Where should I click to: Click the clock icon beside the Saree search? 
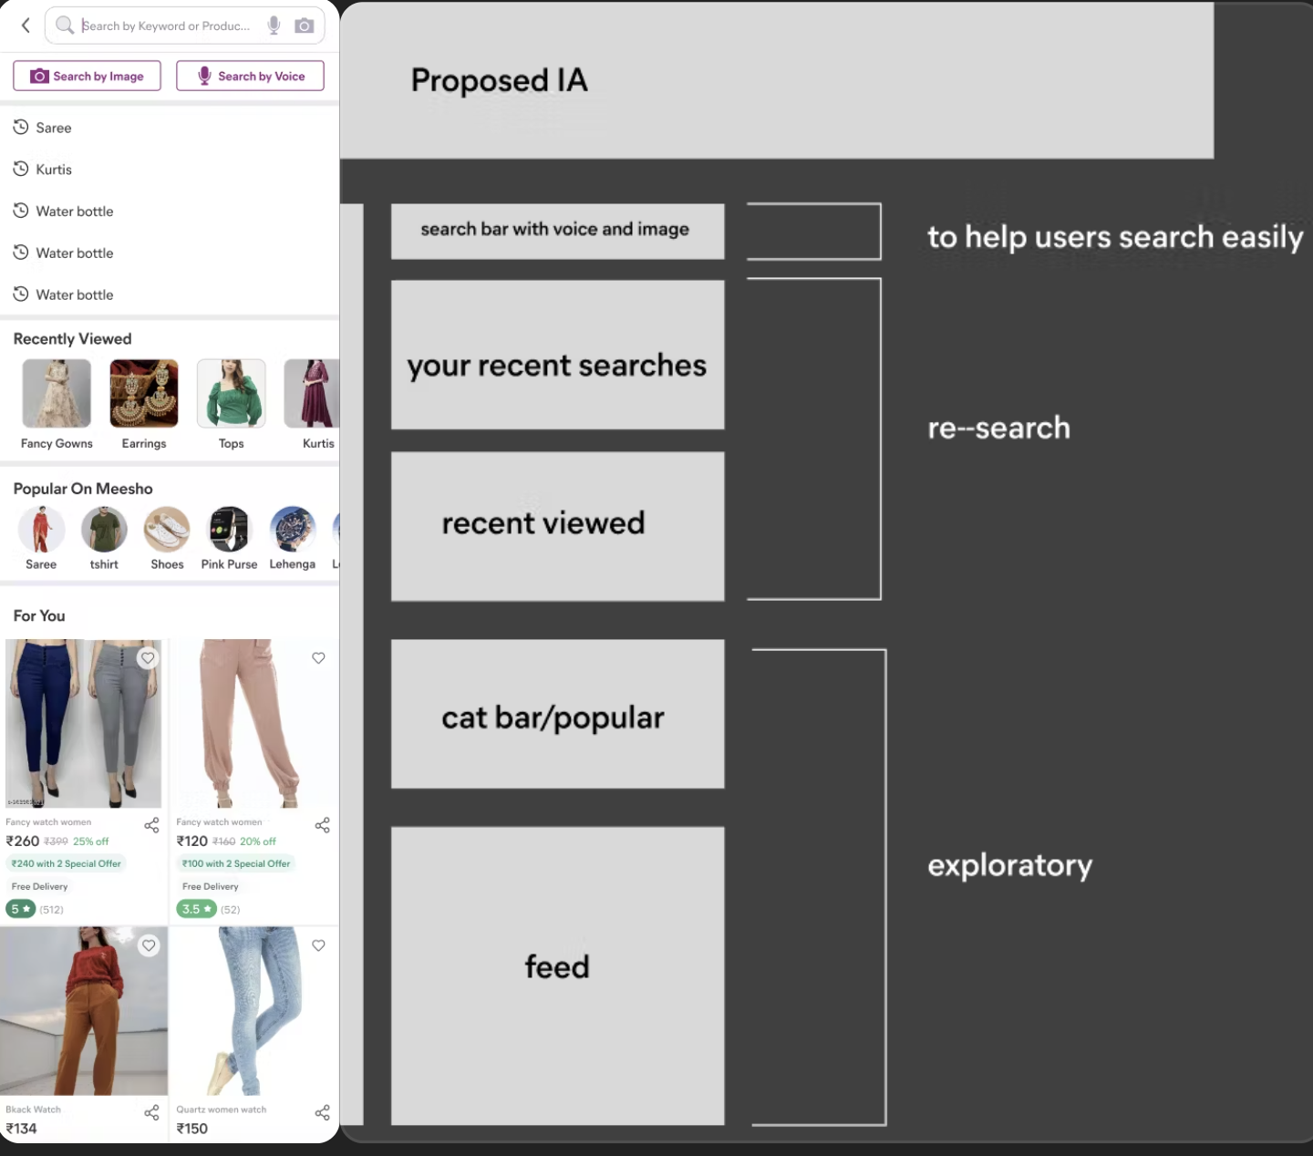(x=21, y=127)
